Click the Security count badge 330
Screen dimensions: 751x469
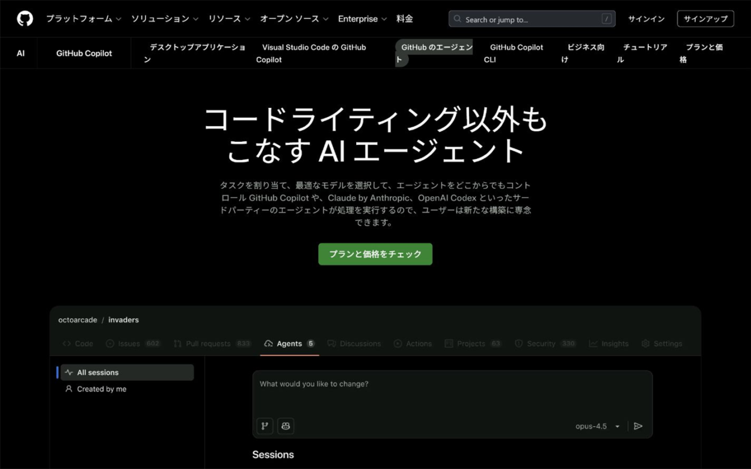coord(568,344)
